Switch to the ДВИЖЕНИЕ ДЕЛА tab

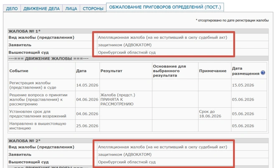42,8
